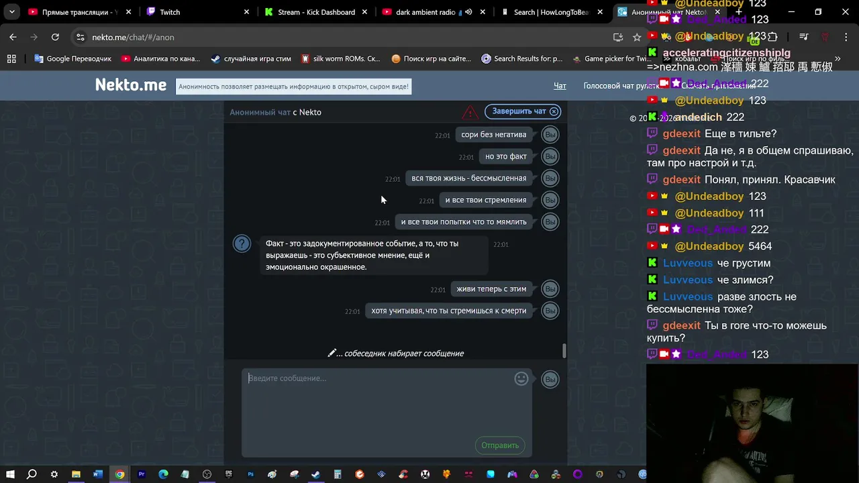Open the emoji picker smiley icon
The width and height of the screenshot is (859, 483).
pyautogui.click(x=521, y=379)
